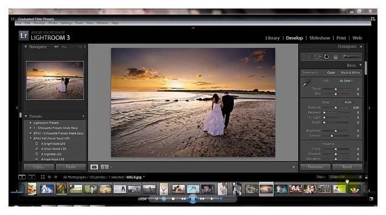Click the Temp slider handle
386x215 pixels.
(x=335, y=89)
